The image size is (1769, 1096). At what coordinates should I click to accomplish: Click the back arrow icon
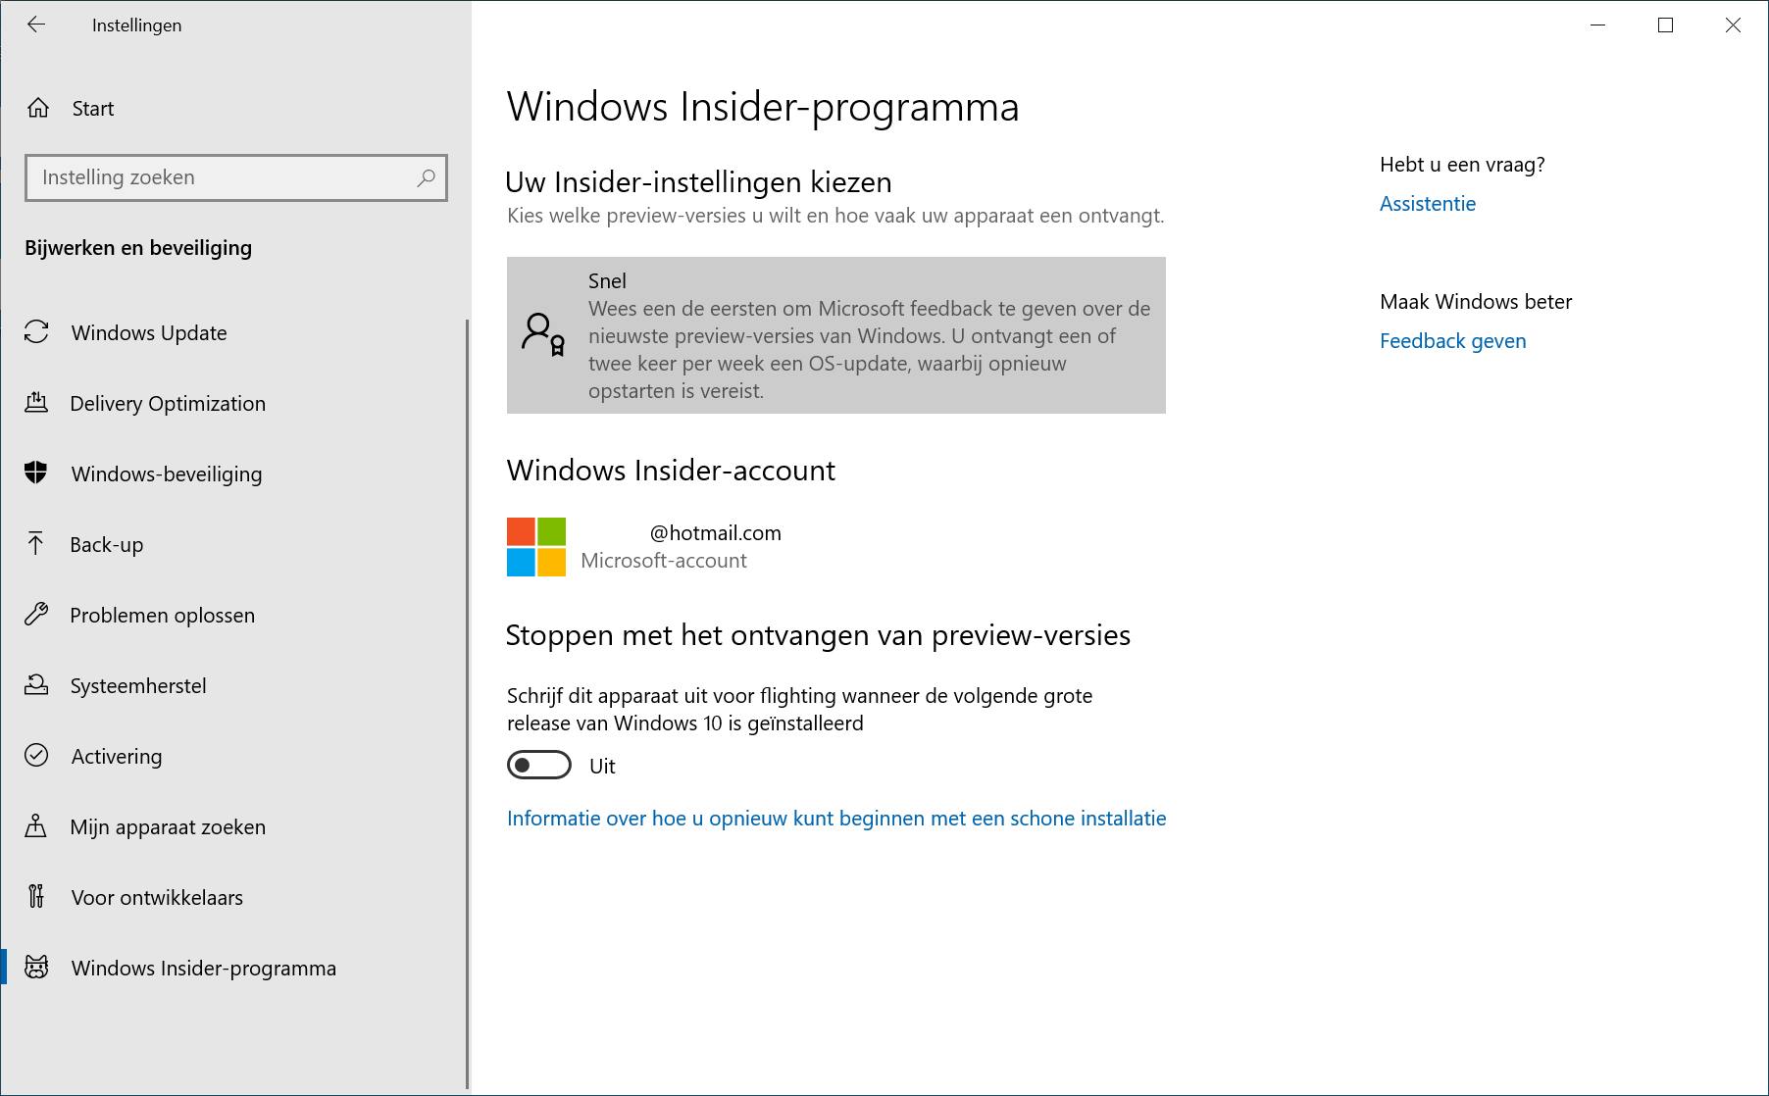pos(36,25)
